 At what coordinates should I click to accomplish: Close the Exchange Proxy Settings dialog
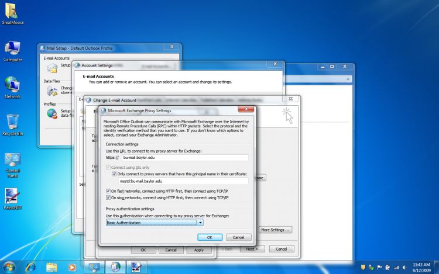(x=246, y=109)
